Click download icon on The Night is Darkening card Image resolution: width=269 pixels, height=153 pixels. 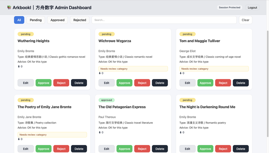pos(181,132)
